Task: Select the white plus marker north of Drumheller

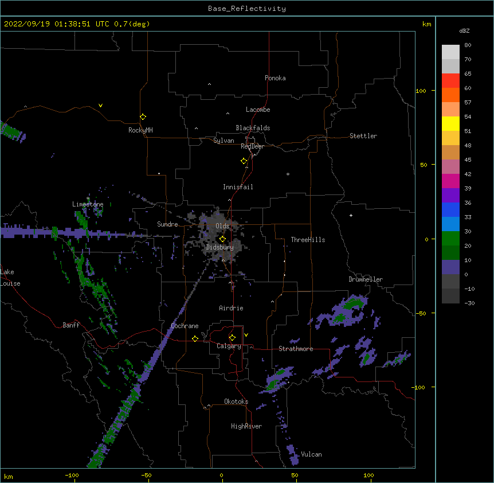Action: tap(351, 215)
